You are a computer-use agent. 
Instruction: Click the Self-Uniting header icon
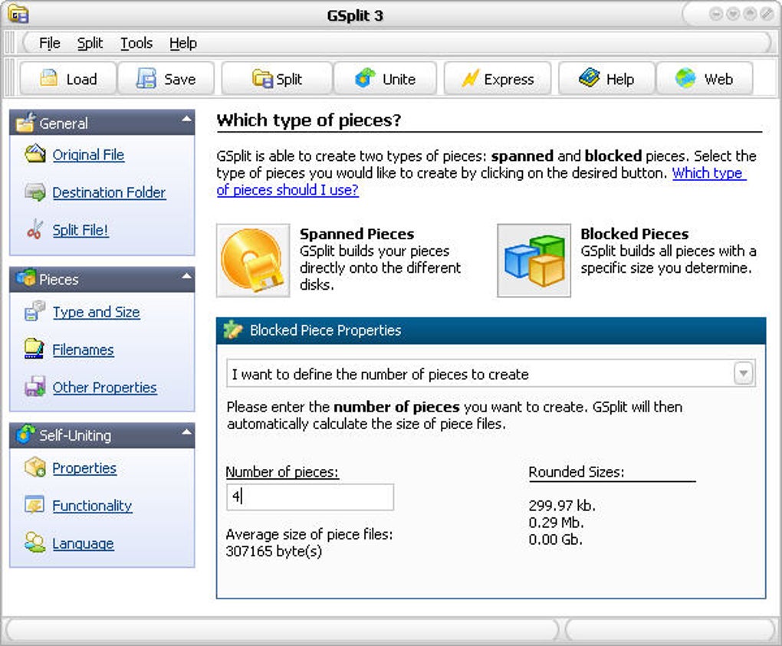coord(25,434)
